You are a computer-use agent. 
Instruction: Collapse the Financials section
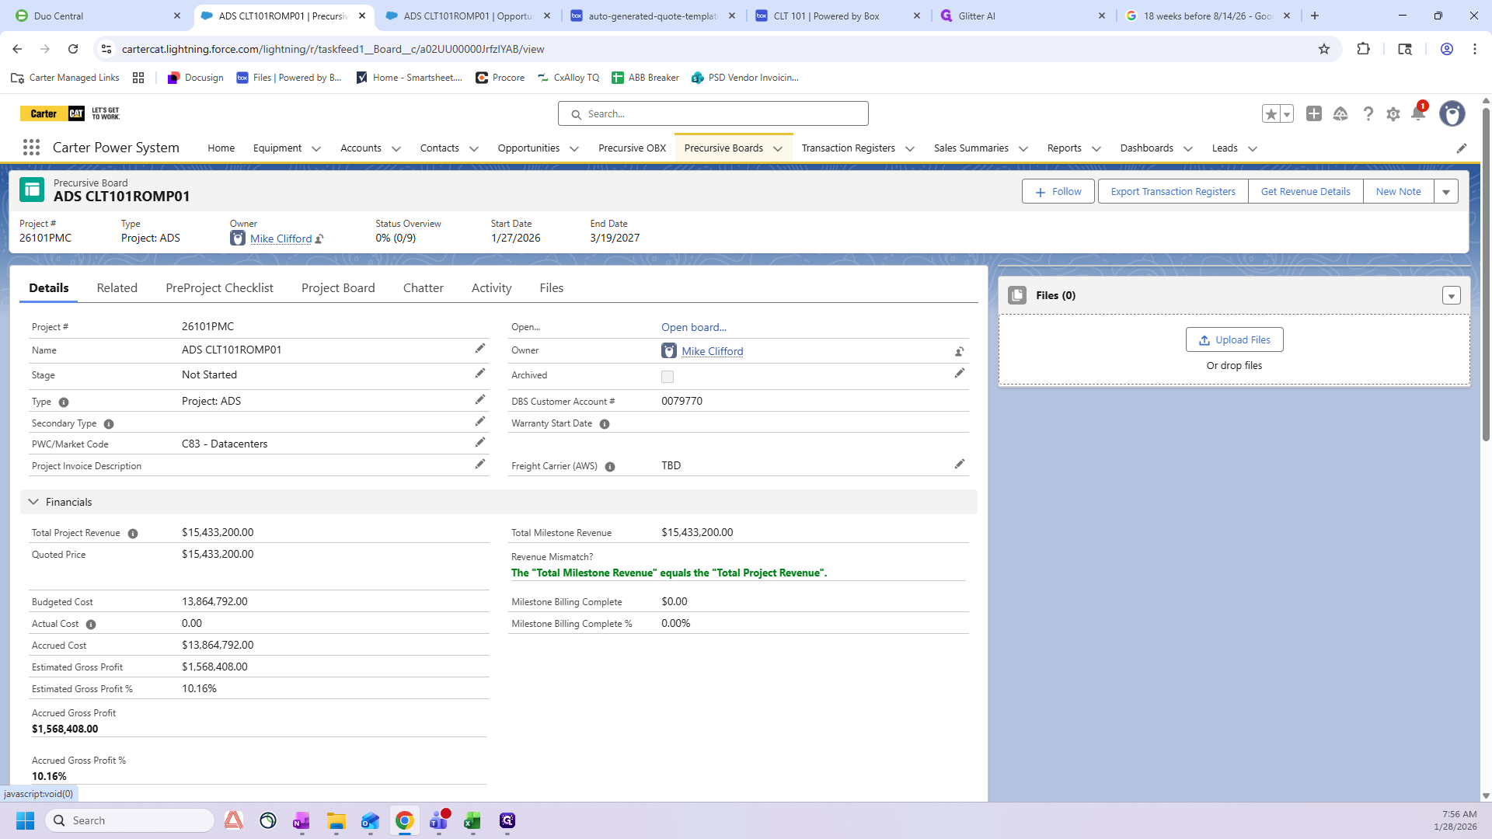[x=33, y=502]
